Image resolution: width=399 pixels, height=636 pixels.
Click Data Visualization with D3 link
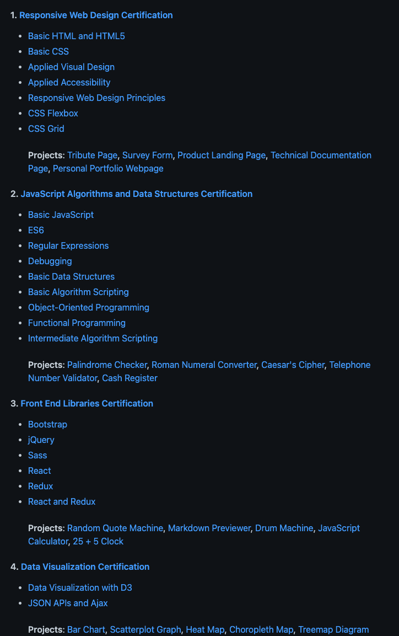click(80, 587)
